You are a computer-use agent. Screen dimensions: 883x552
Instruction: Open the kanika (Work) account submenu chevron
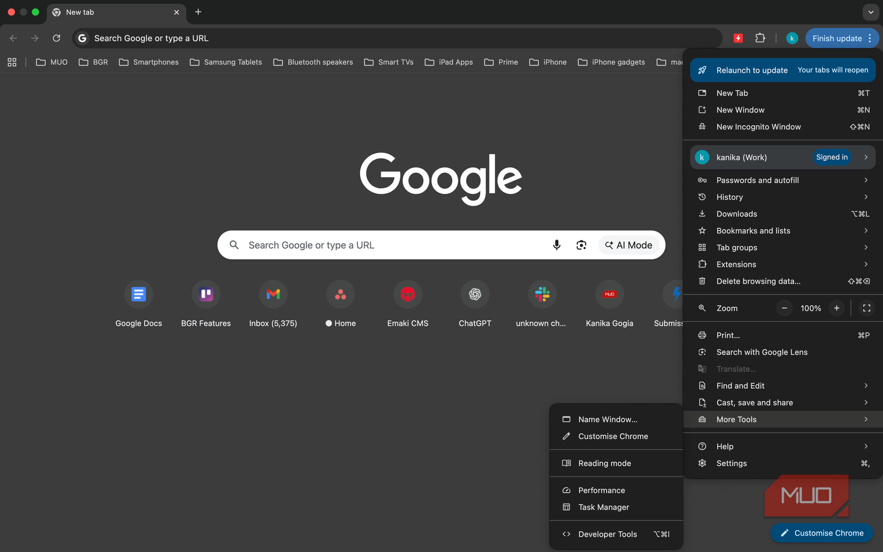865,157
